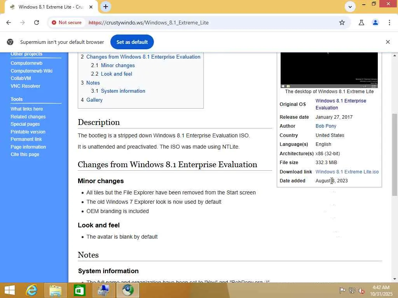Click the Notes section heading
The image size is (398, 298).
coord(88,255)
